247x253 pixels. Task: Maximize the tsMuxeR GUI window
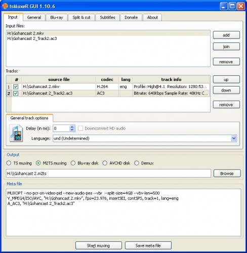pos(232,7)
